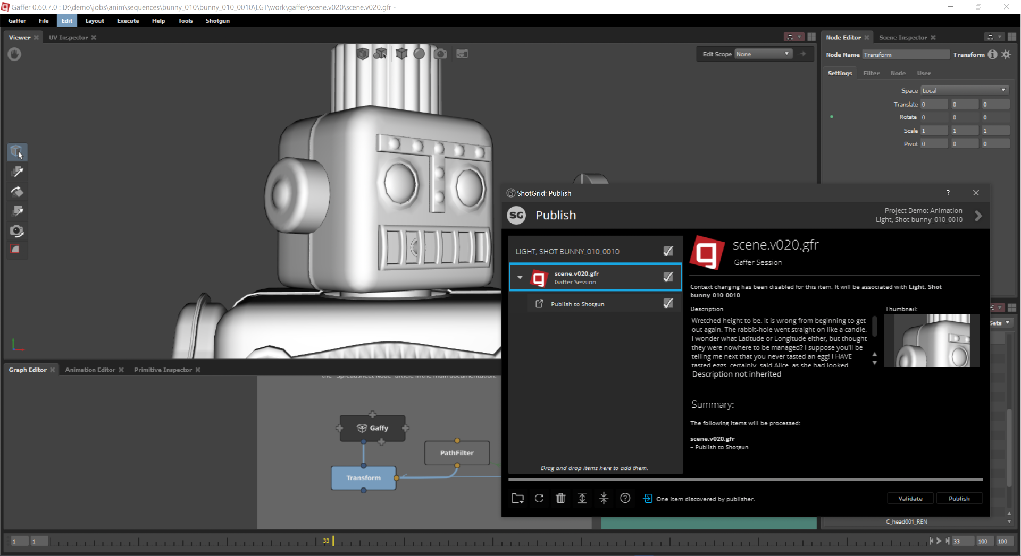Click the shaded sphere icon in Viewer
This screenshot has width=1021, height=556.
point(420,54)
